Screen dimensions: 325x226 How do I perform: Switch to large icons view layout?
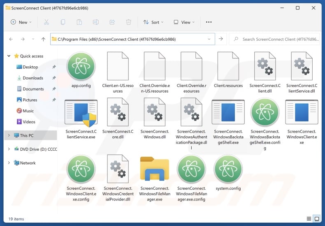click(x=317, y=219)
